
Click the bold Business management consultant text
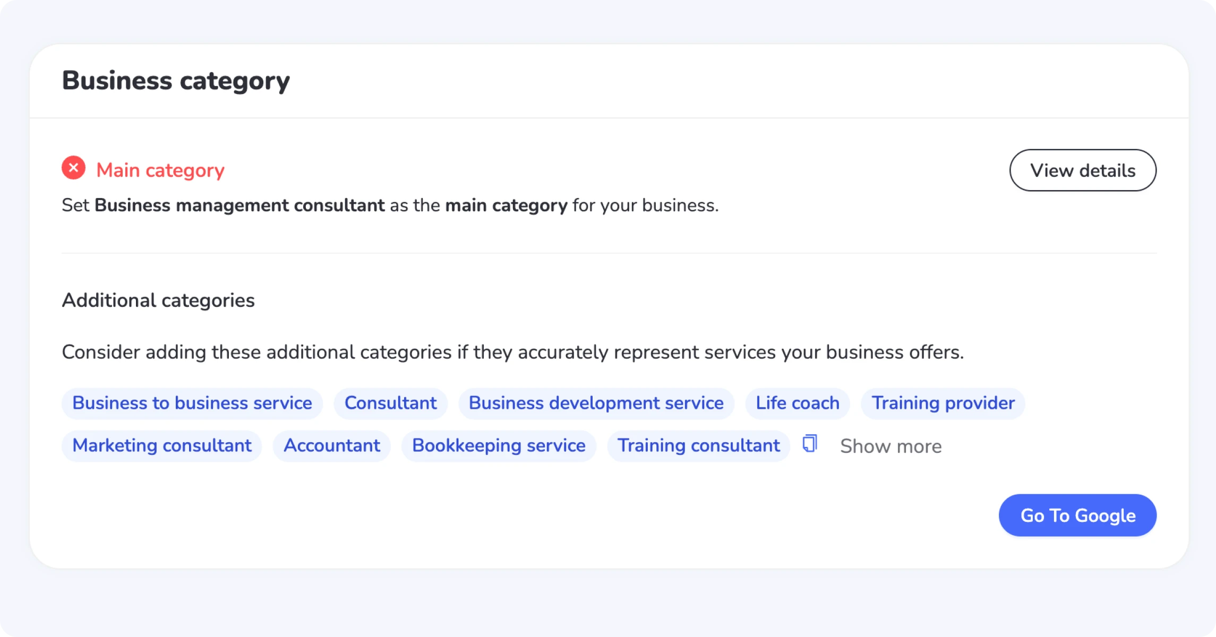[239, 205]
